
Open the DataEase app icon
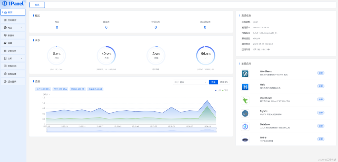pos(245,126)
